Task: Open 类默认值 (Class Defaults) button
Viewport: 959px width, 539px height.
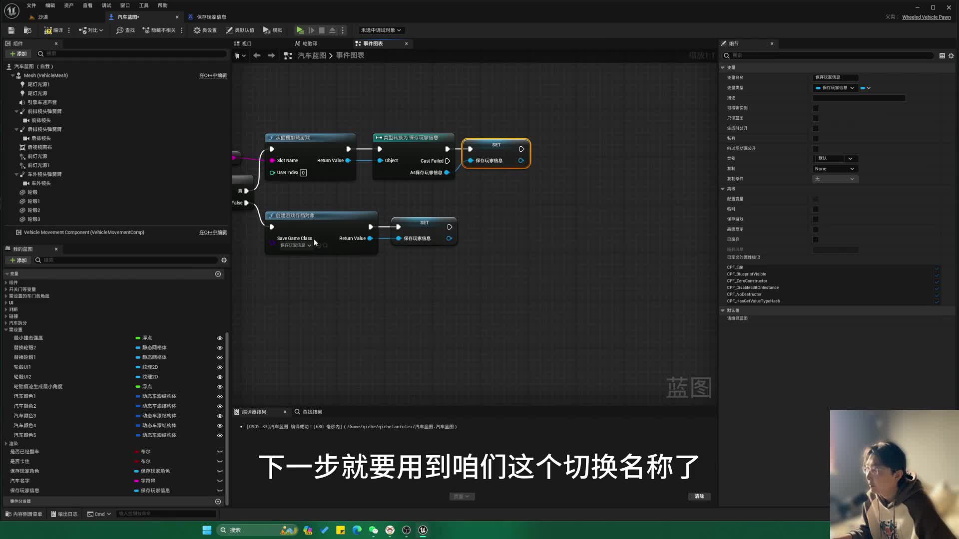Action: [240, 30]
